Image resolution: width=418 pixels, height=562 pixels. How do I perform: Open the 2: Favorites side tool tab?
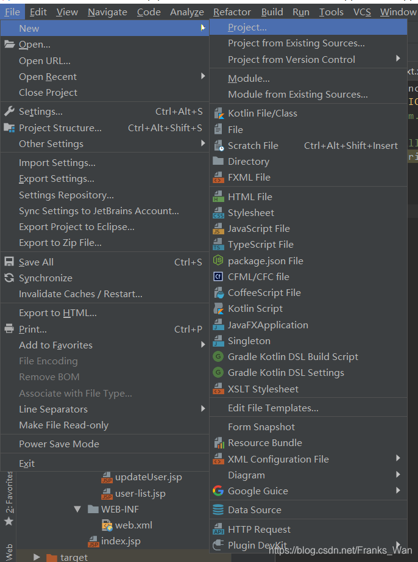tap(9, 498)
